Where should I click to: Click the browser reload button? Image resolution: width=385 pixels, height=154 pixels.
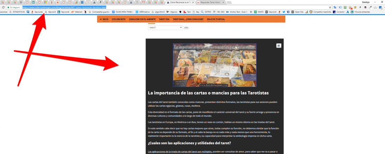(x=3, y=7)
